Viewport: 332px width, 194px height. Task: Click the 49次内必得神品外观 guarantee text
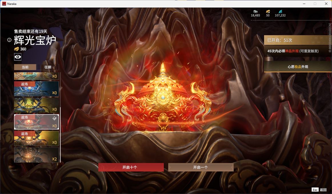293,51
